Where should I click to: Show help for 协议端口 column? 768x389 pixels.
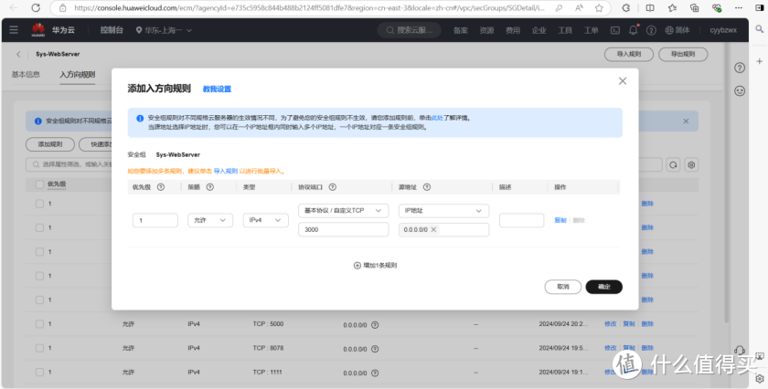point(333,187)
